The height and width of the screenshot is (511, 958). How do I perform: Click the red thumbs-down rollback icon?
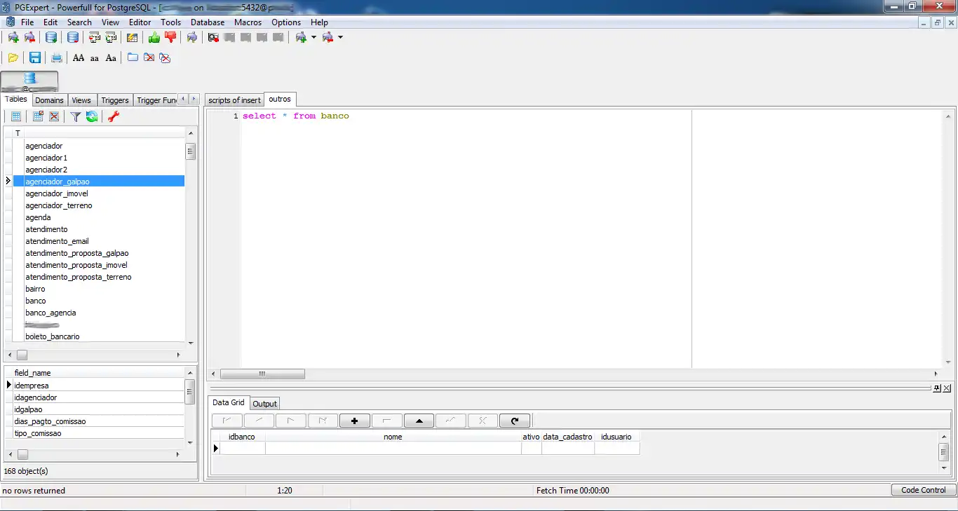[170, 37]
